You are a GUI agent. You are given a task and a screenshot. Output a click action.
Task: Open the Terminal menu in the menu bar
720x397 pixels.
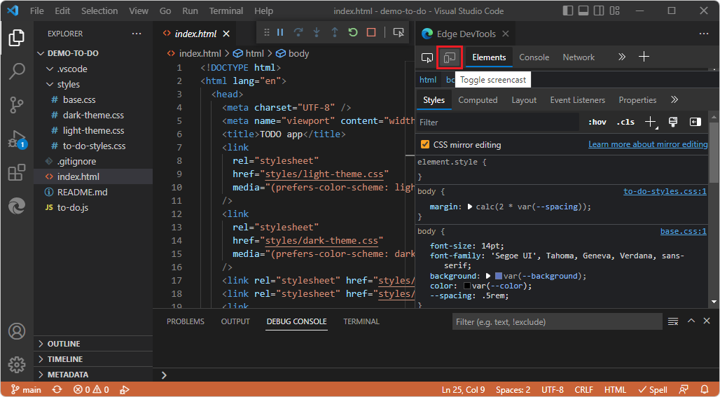(x=226, y=11)
